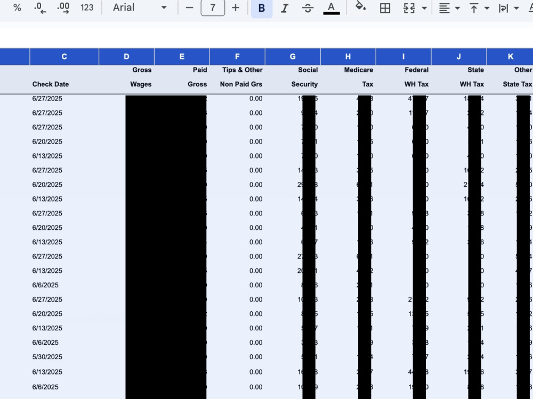This screenshot has width=533, height=399.
Task: Select column K header
Action: (x=510, y=57)
